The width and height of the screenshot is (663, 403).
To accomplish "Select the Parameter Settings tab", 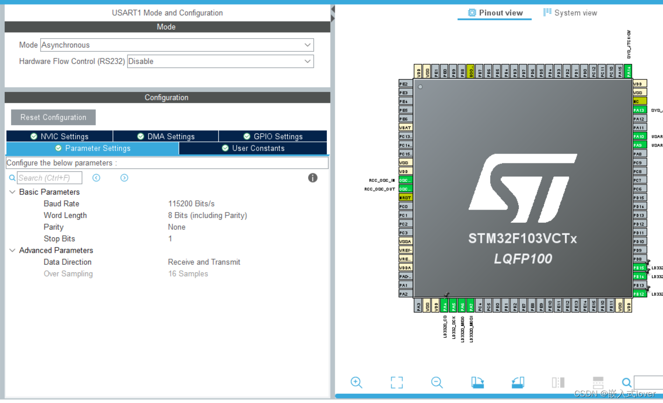I will pos(92,148).
